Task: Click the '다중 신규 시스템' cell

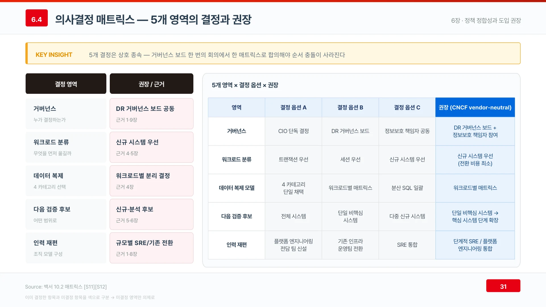Action: click(407, 217)
